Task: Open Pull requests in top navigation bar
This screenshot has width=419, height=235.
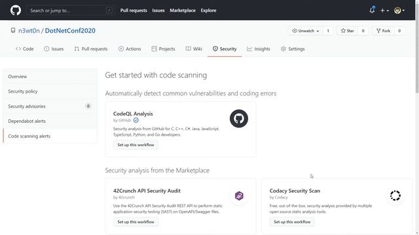Action: click(x=134, y=10)
